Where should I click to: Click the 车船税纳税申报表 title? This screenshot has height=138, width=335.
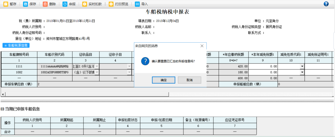click(x=168, y=12)
